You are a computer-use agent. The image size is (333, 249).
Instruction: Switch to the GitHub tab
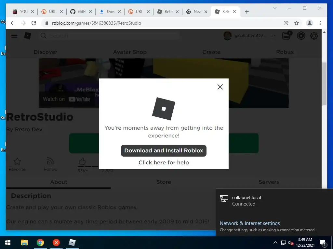click(78, 12)
